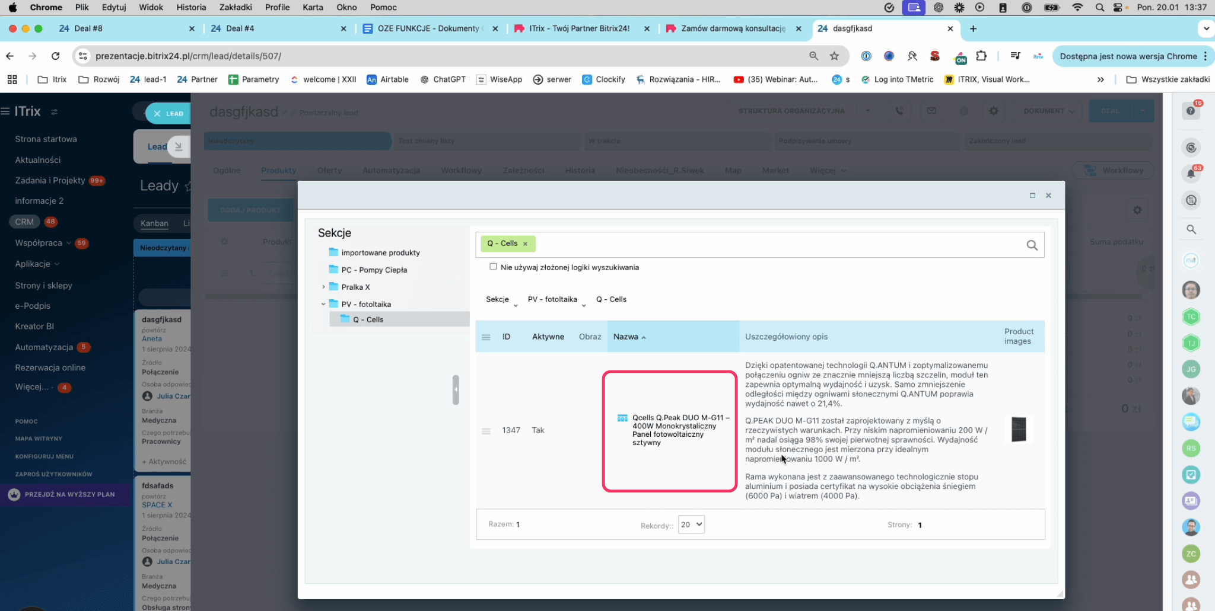Open Strona startowa in sidebar
Viewport: 1215px width, 611px height.
(x=46, y=139)
